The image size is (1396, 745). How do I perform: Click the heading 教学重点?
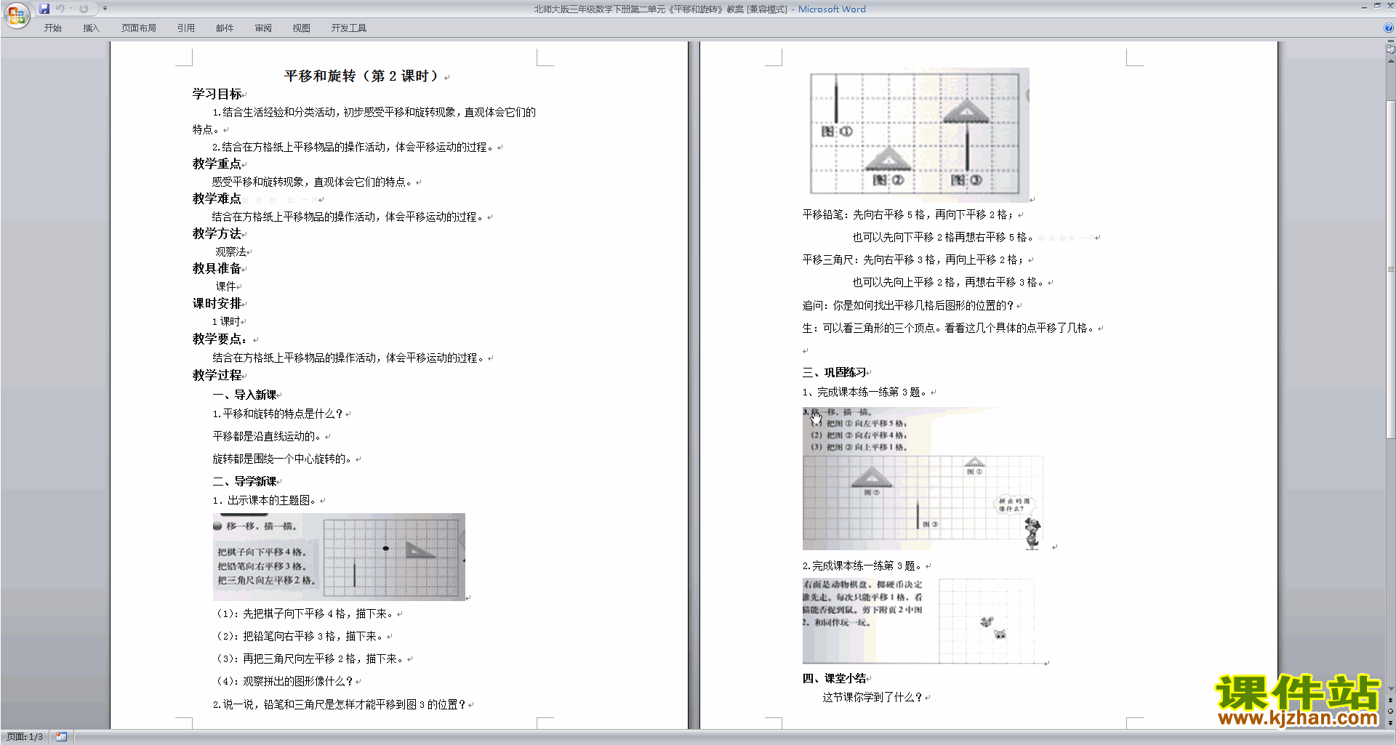coord(217,164)
